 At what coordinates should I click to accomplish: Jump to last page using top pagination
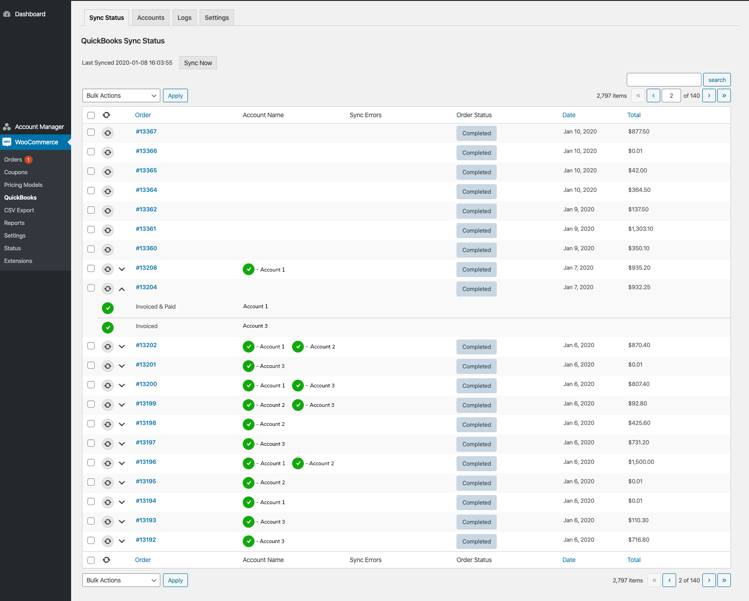(724, 95)
